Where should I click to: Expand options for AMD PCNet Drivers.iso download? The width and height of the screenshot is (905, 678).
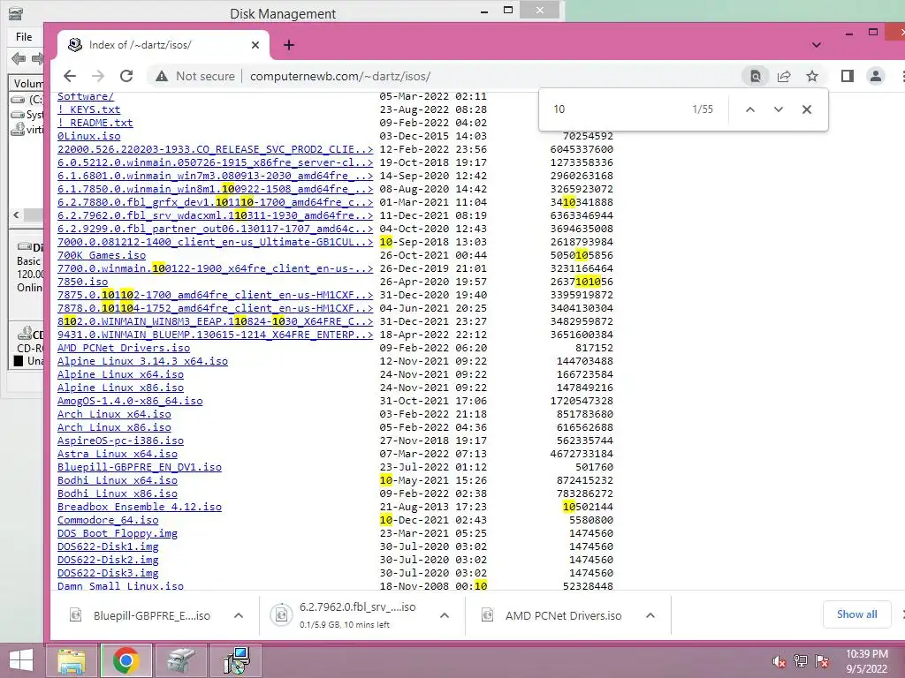650,615
